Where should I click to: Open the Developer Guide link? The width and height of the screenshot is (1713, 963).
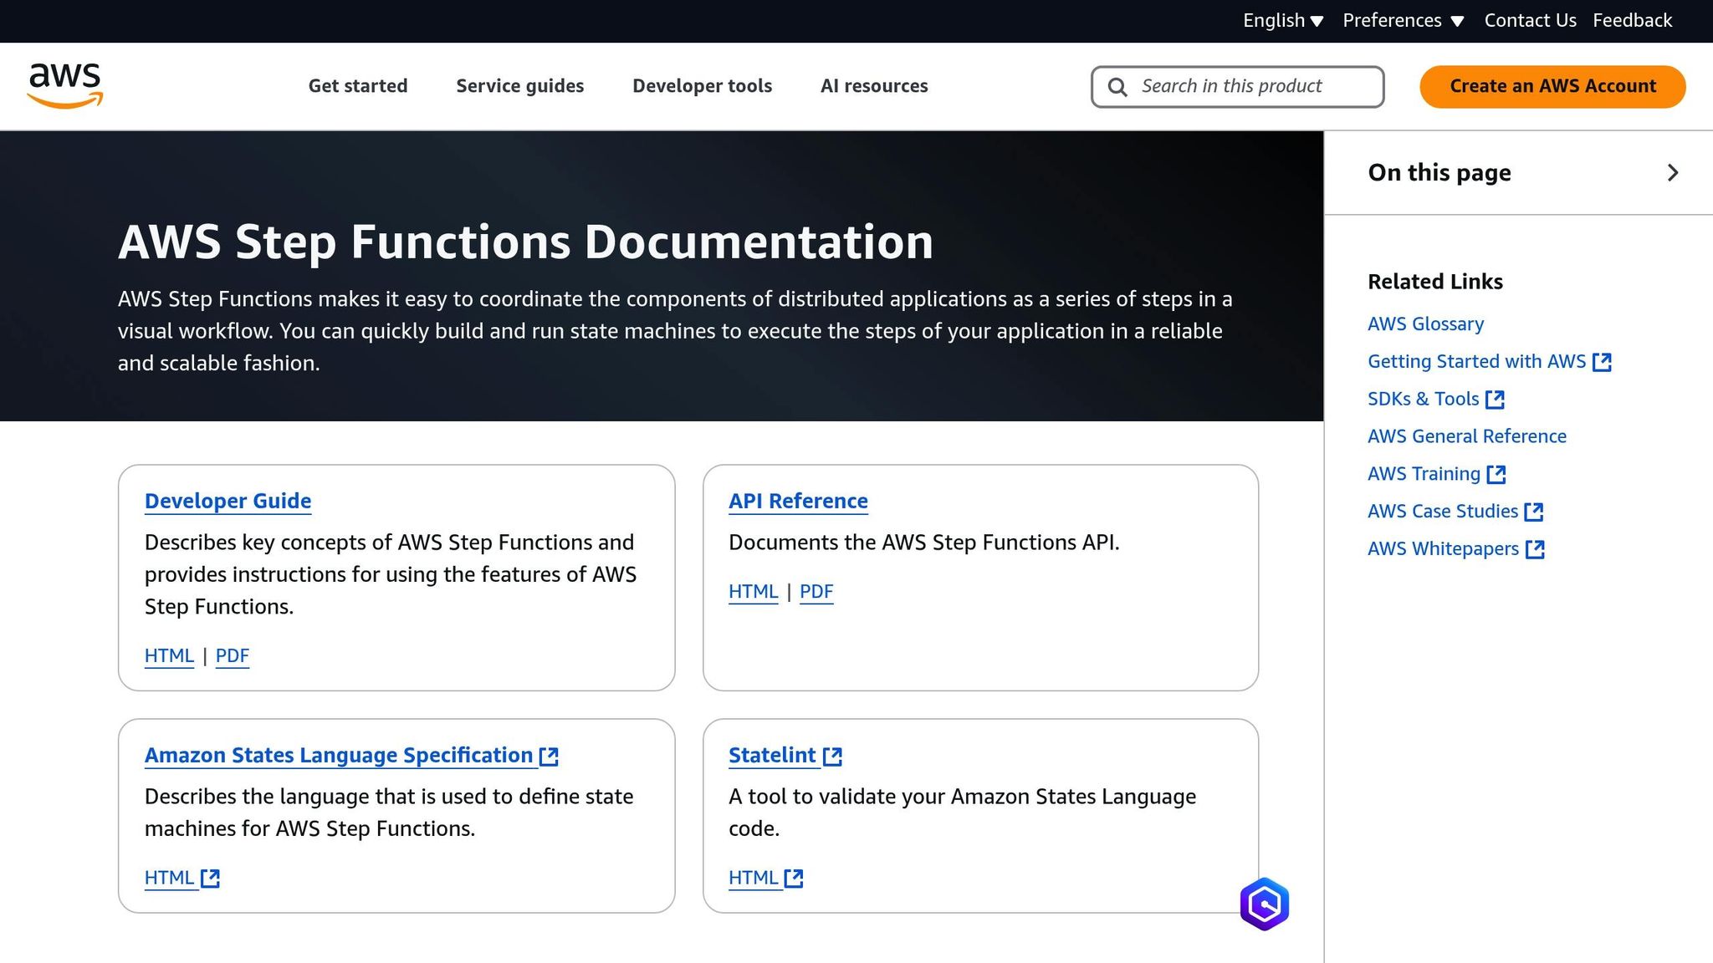point(228,501)
